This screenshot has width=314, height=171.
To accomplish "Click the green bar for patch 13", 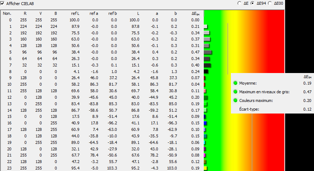I will (205, 104).
